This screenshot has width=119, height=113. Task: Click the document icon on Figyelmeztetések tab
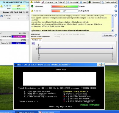coord(103,2)
